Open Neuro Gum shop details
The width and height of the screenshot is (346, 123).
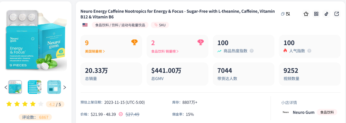coord(303,112)
